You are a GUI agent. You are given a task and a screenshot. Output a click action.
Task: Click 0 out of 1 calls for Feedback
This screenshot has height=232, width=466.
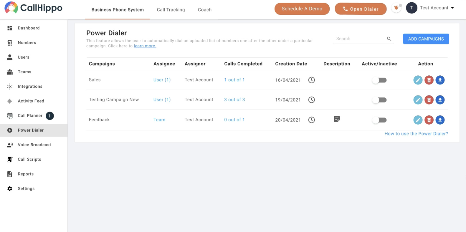pos(234,120)
